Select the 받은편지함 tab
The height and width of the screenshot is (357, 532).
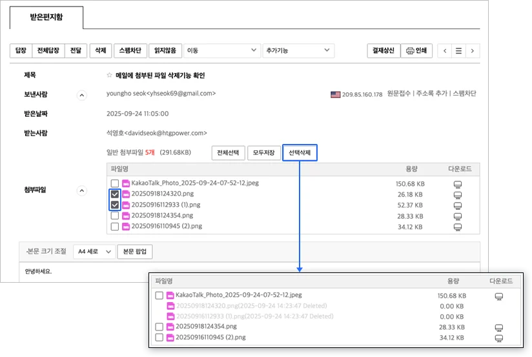(x=46, y=17)
